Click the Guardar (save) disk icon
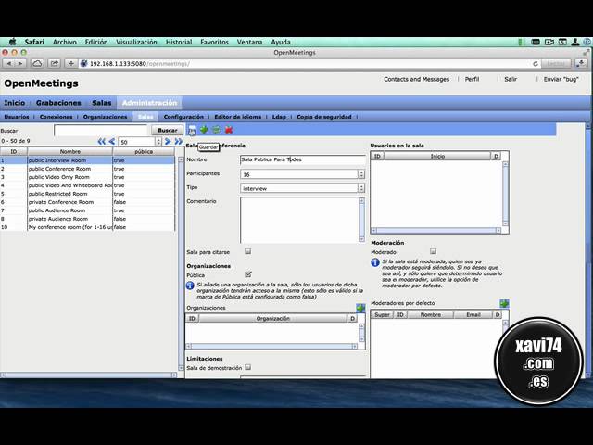The height and width of the screenshot is (445, 593). (192, 130)
